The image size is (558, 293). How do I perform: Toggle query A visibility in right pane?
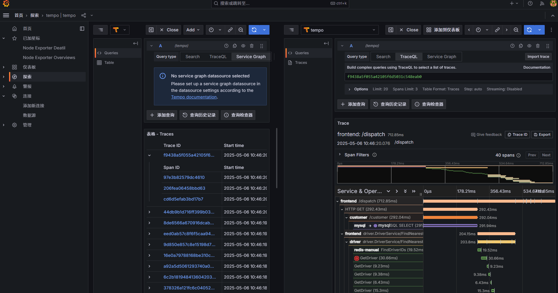coord(529,46)
